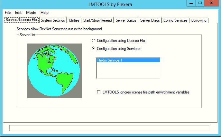This screenshot has width=221, height=137.
Task: Switch to the Utilities tab
Action: click(x=74, y=20)
